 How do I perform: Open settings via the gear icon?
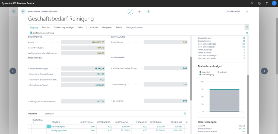[x=259, y=3]
